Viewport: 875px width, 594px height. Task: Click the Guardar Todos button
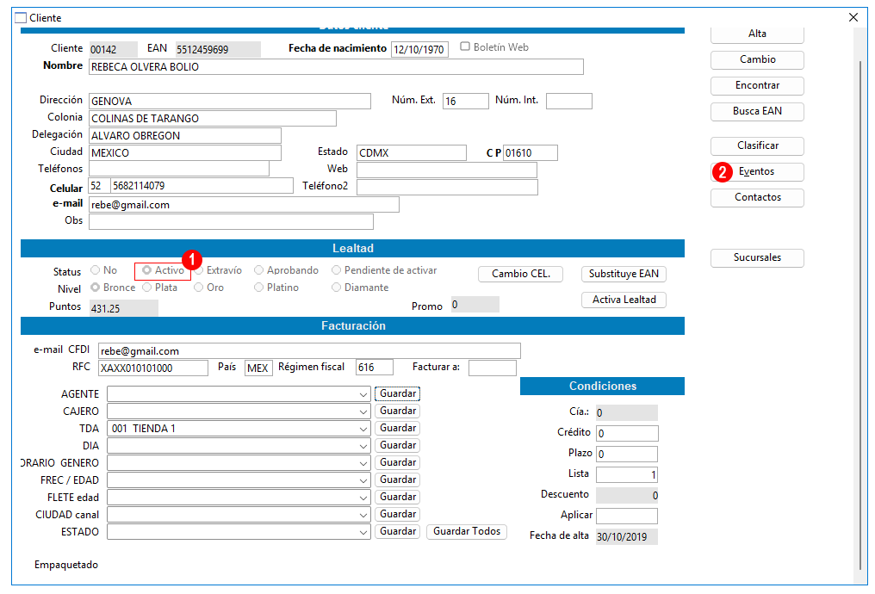click(x=467, y=531)
